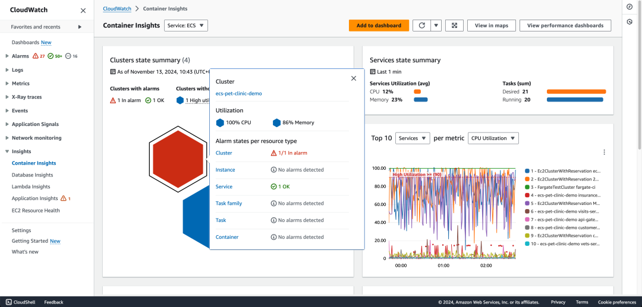Click the refresh icon button
The image size is (642, 307).
[x=421, y=26]
